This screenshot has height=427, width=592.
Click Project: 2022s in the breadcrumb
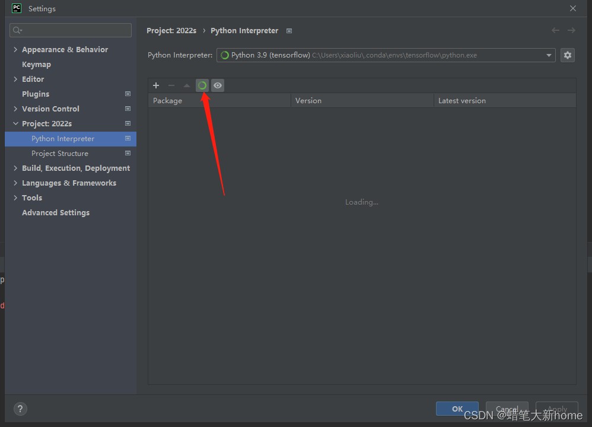(171, 31)
